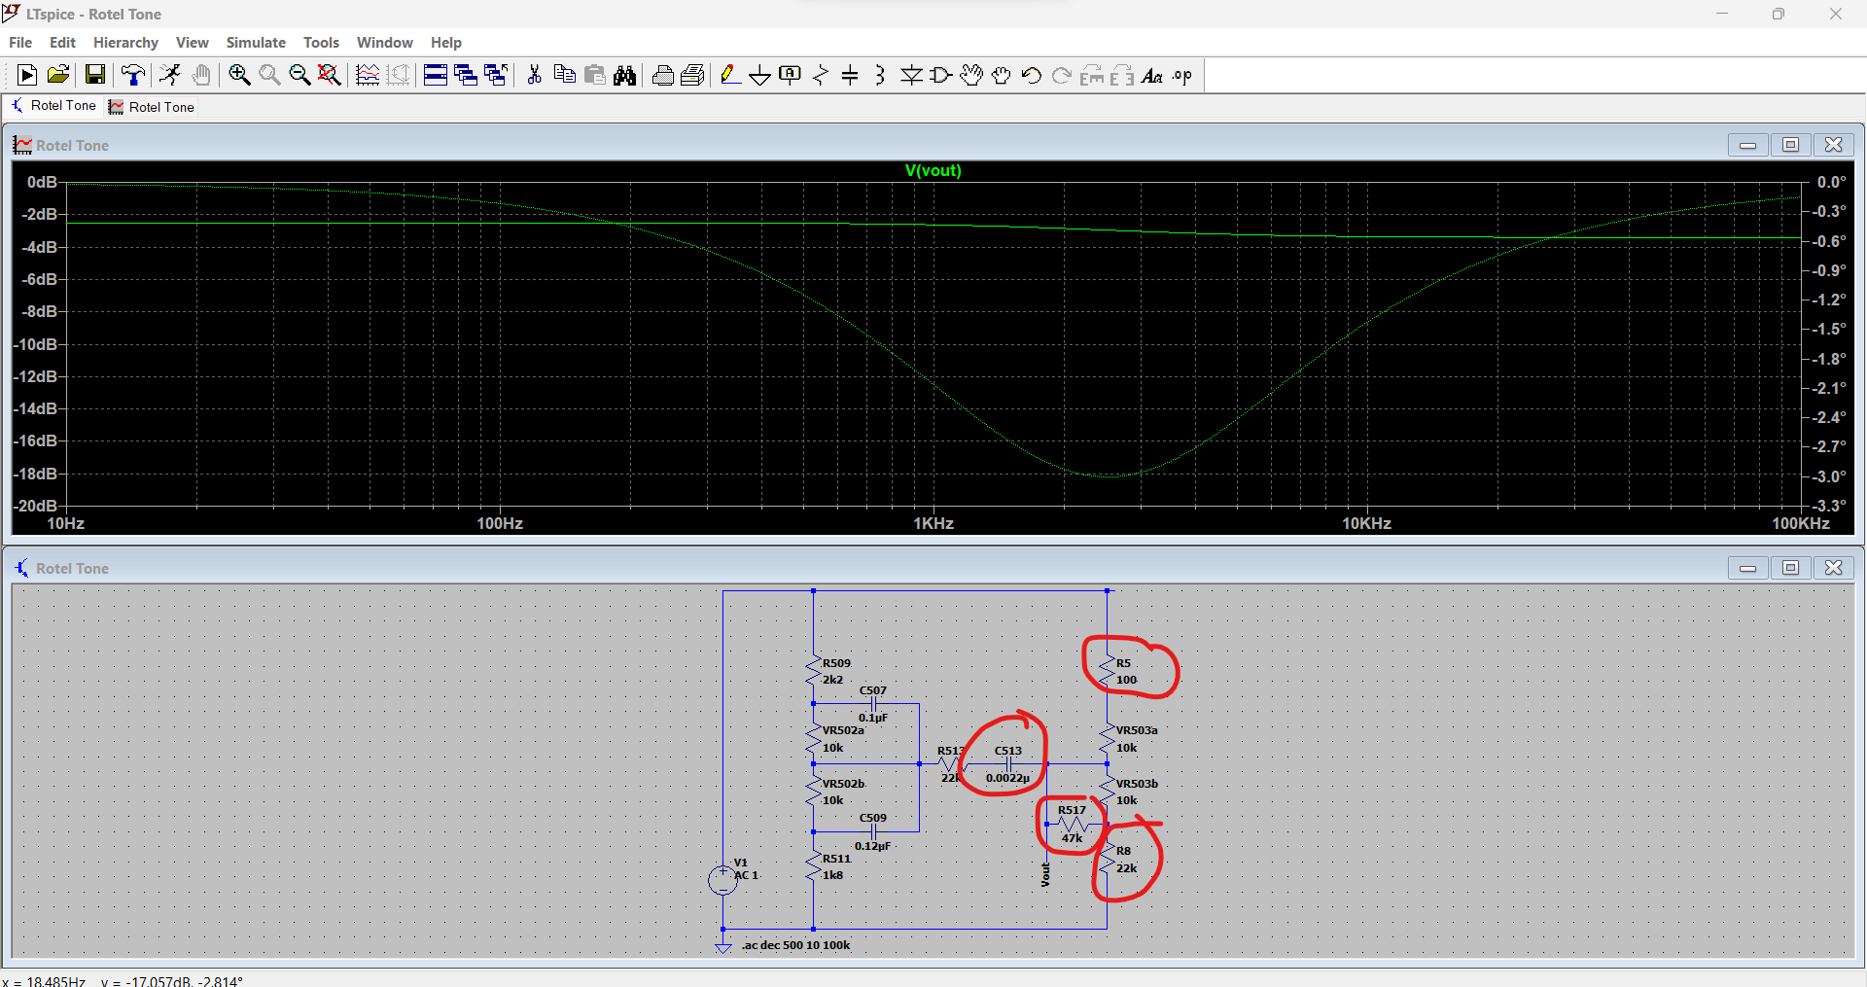Click the 1KHz frequency axis label
Image resolution: width=1867 pixels, height=987 pixels.
point(933,523)
